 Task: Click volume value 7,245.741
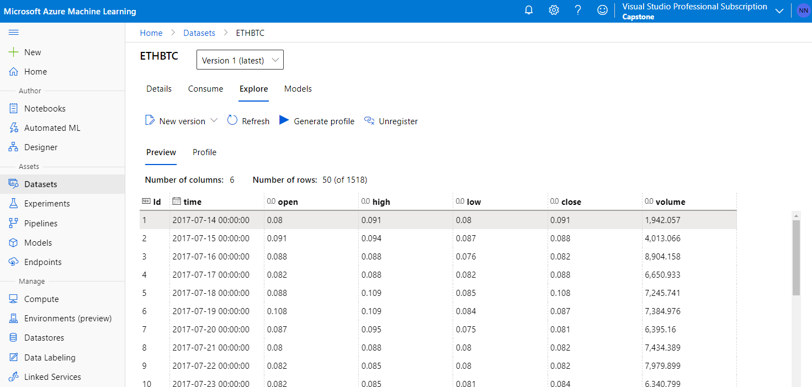click(662, 293)
